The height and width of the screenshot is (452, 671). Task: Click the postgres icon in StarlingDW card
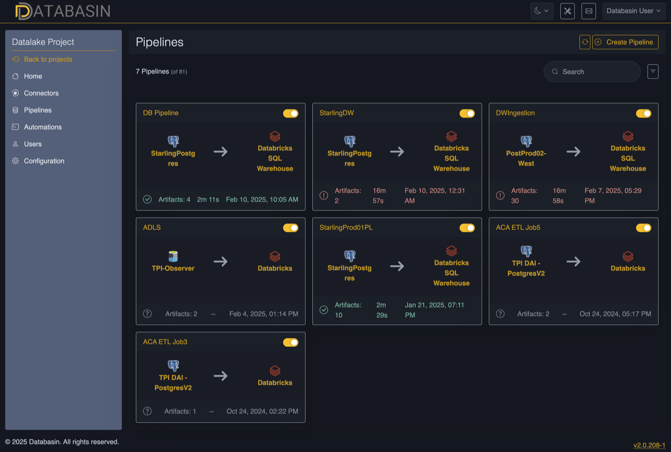point(350,142)
